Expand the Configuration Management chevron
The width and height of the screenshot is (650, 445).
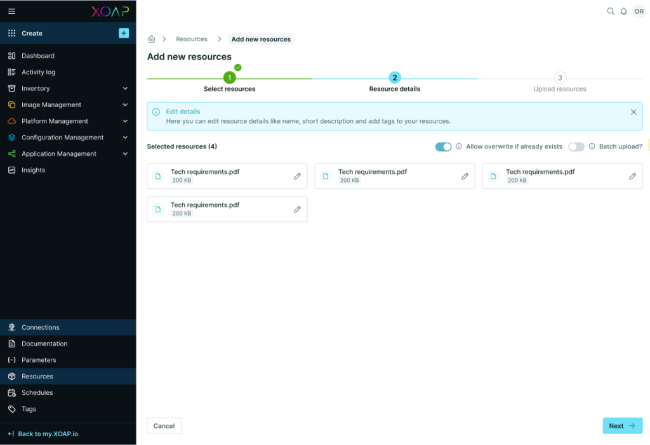click(x=125, y=138)
